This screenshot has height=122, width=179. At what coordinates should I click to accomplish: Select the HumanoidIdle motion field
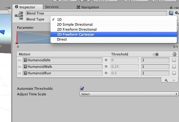point(63,60)
